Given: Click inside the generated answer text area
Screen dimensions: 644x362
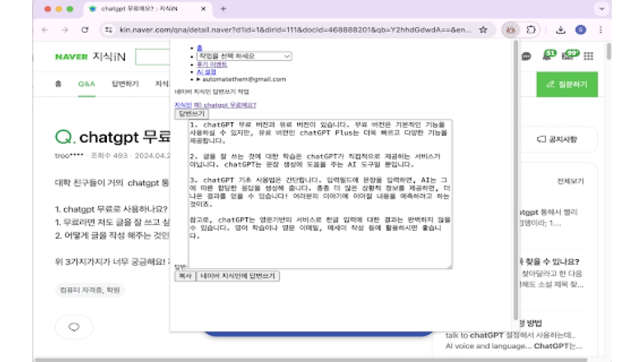Looking at the screenshot, I should click(320, 193).
